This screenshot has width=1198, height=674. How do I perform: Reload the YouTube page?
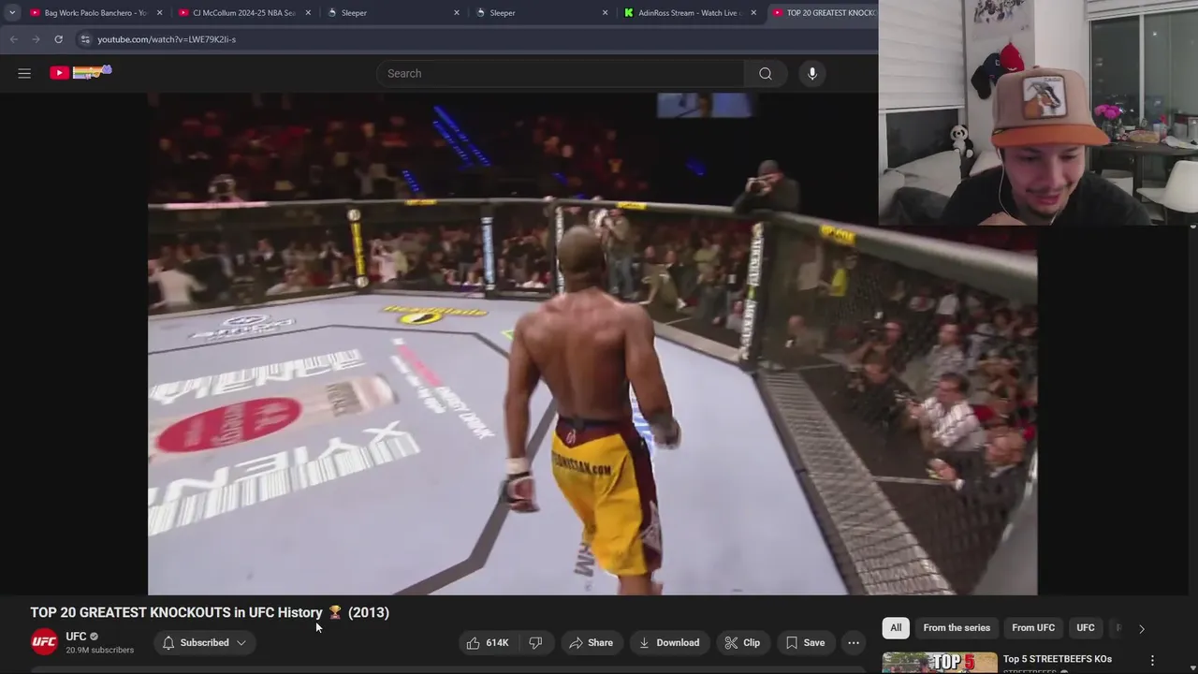[58, 39]
